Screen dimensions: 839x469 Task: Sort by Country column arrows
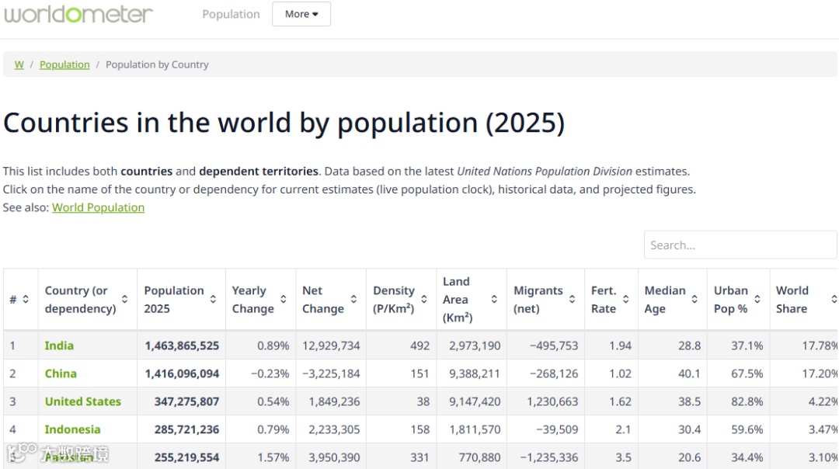pos(124,300)
